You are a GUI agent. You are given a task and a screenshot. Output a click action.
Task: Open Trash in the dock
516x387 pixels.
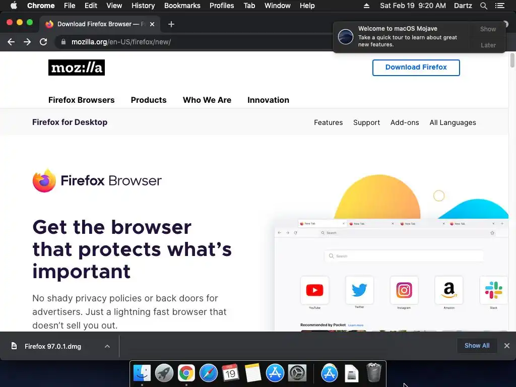(x=374, y=372)
